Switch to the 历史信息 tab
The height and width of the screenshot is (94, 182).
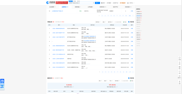128,7
